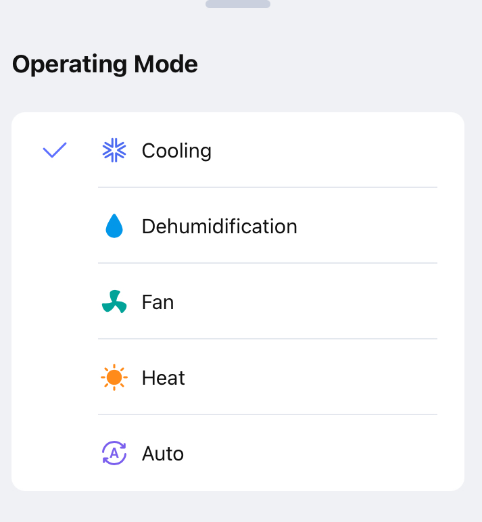
Task: Click the purple circular Auto icon
Action: point(114,453)
